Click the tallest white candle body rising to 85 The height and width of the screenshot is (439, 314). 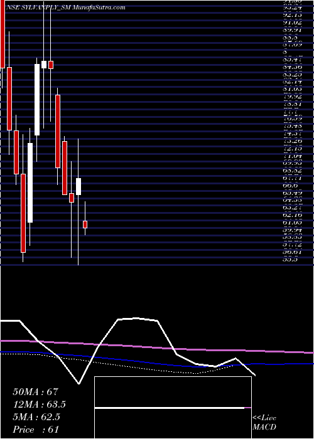(x=37, y=100)
